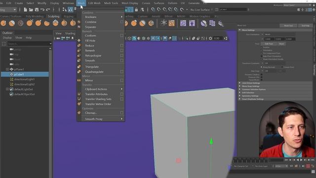Open the Reduce option box
The width and height of the screenshot is (316, 178).
[x=122, y=45]
